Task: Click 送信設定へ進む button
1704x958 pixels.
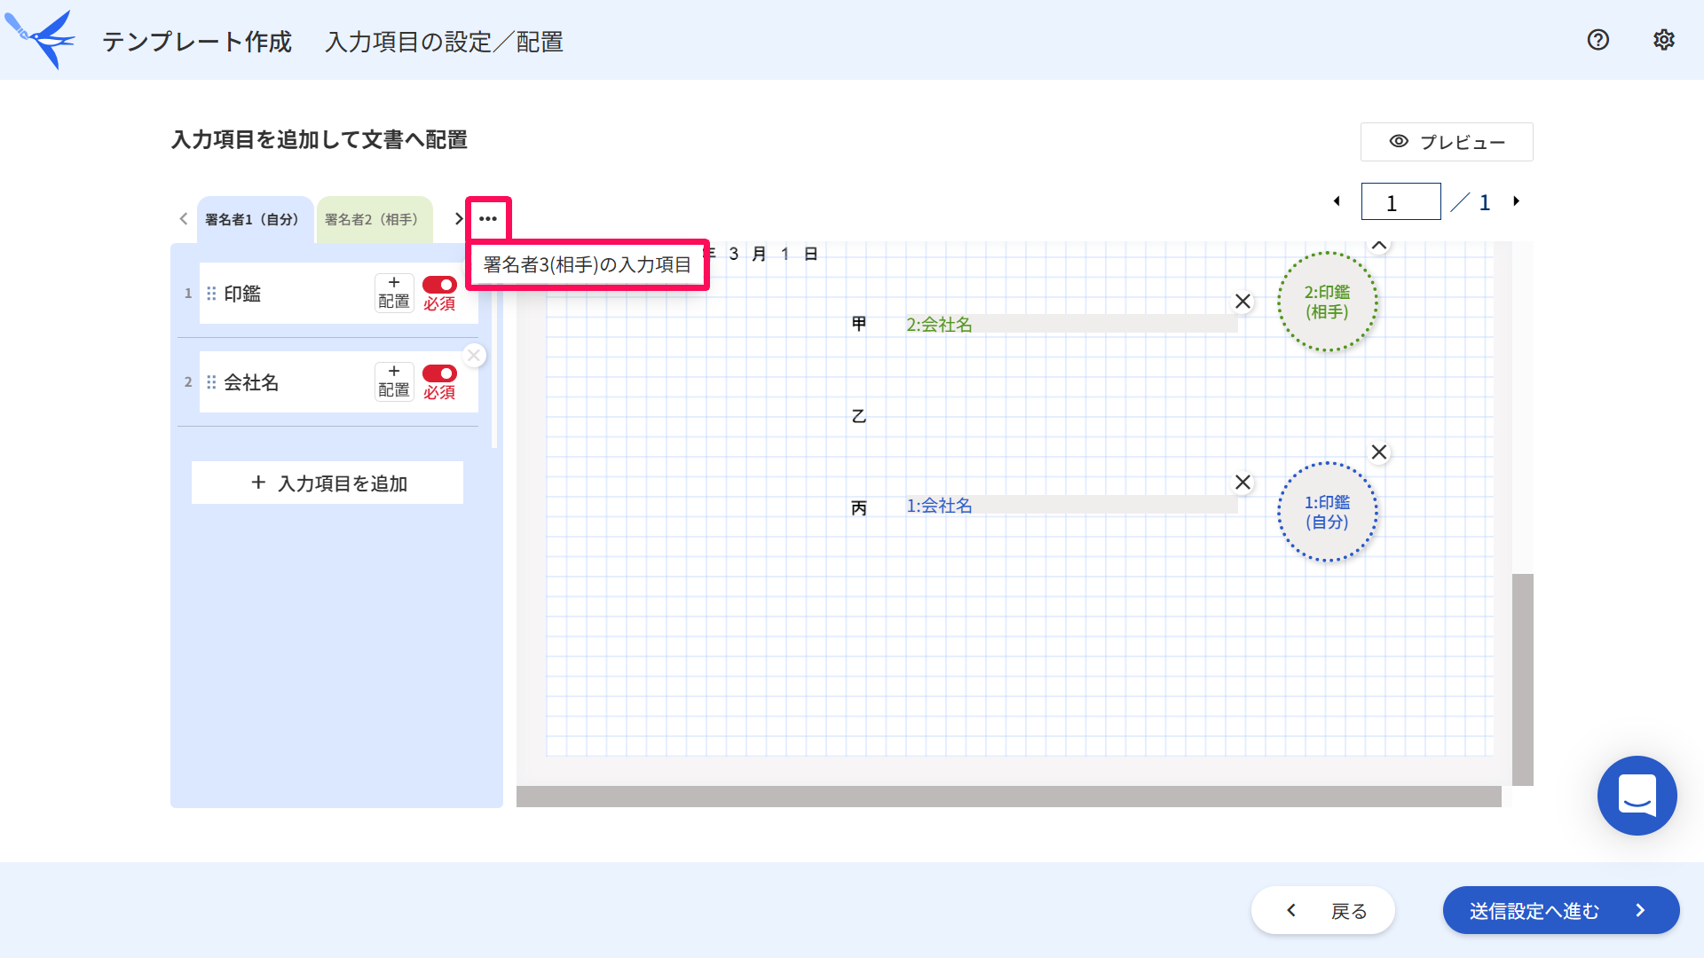Action: point(1561,910)
